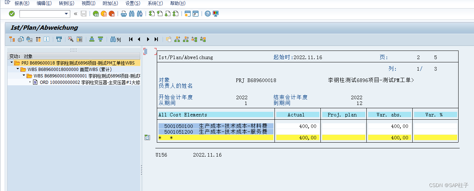Screen dimensions: 474x191
Task: Click the binoculars 列 column search button
Action: pyautogui.click(x=116, y=39)
